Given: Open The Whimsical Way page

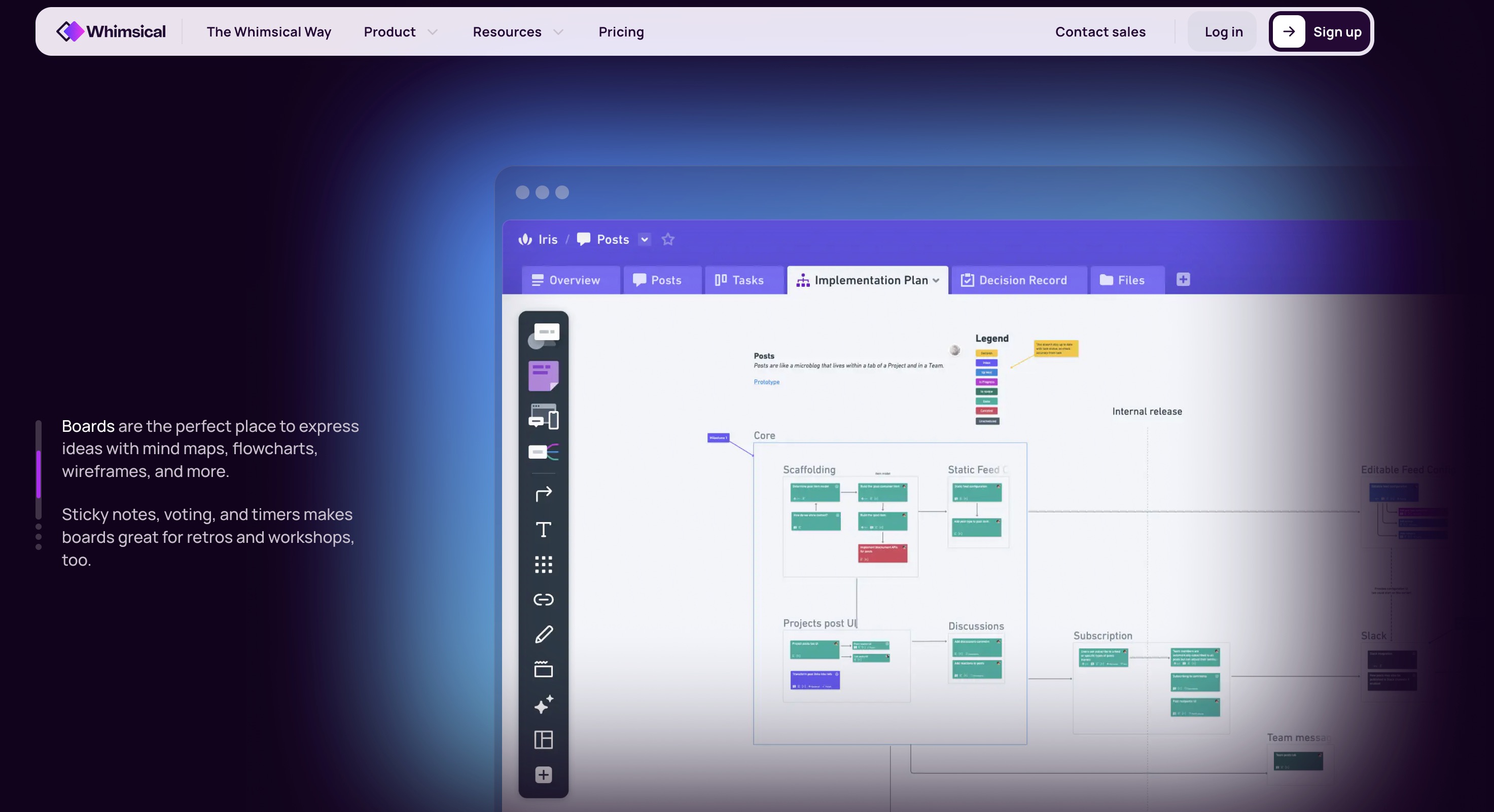Looking at the screenshot, I should [x=269, y=32].
